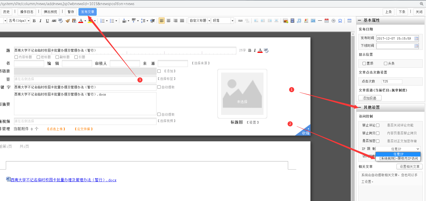Choose [系统规则]-限校内IP访问 from the IP list
426x201 pixels.
398,158
